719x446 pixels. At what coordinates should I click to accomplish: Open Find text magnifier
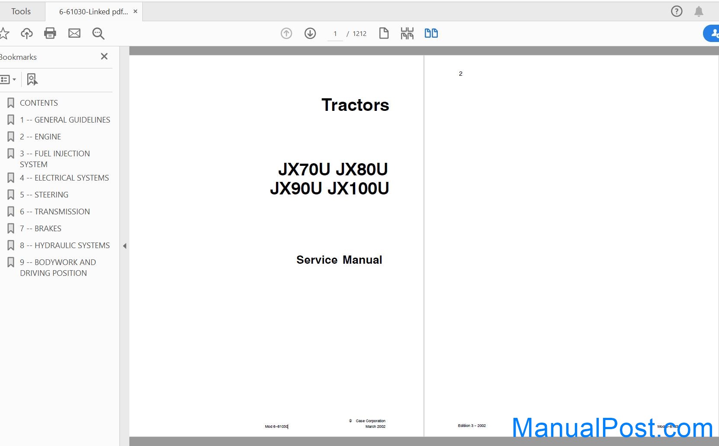click(98, 33)
